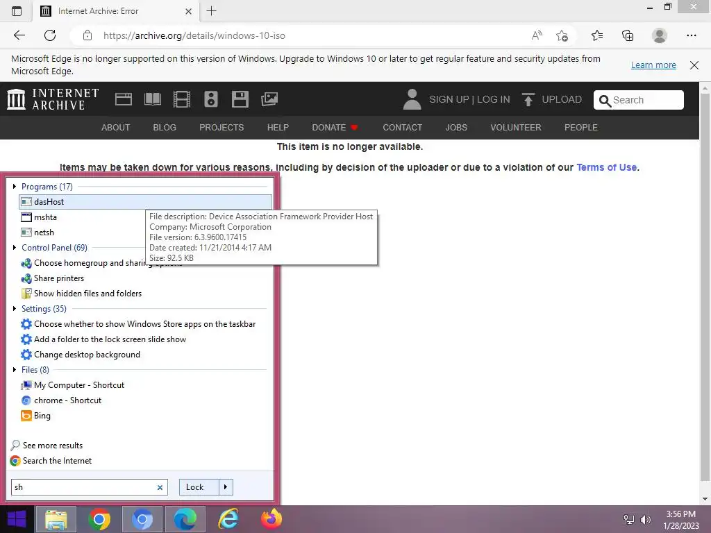Open Internet Archive Audio speaker icon

point(211,99)
